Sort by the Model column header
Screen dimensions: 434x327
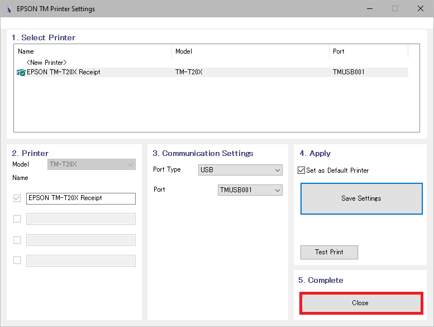(250, 51)
